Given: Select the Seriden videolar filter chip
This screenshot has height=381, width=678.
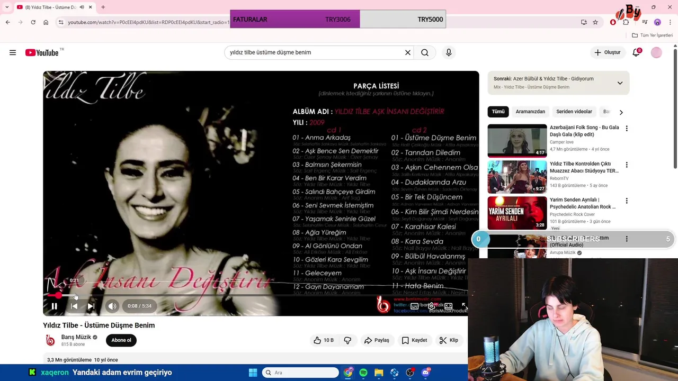Looking at the screenshot, I should pos(574,112).
